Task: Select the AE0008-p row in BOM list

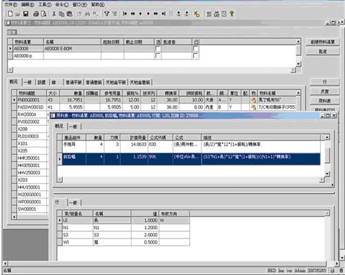Action: click(103, 56)
